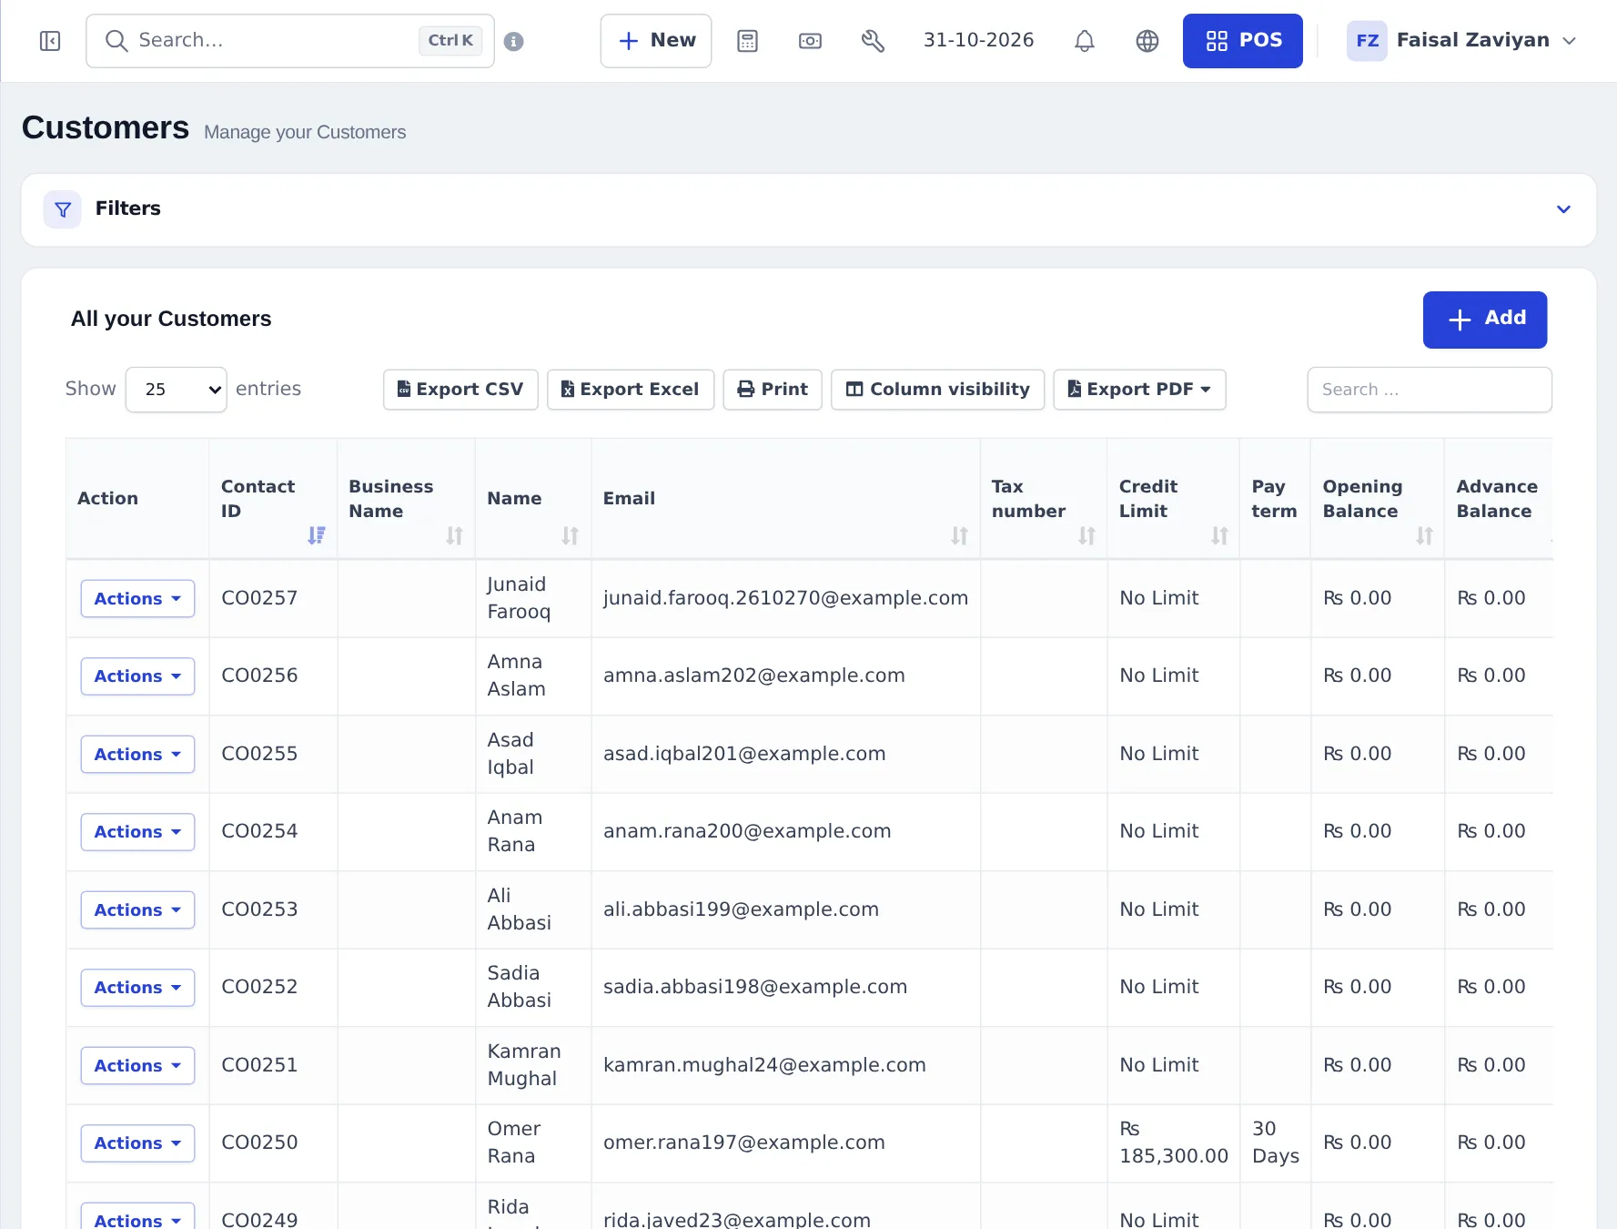Open Actions dropdown for CO0257

click(137, 599)
